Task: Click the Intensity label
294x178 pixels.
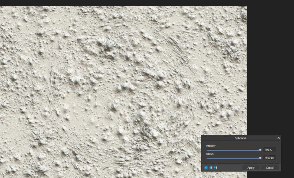Action: coord(211,146)
